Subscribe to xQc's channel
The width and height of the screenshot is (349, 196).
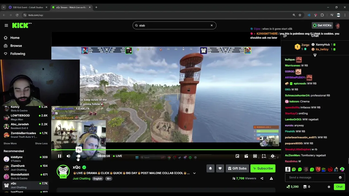263,169
